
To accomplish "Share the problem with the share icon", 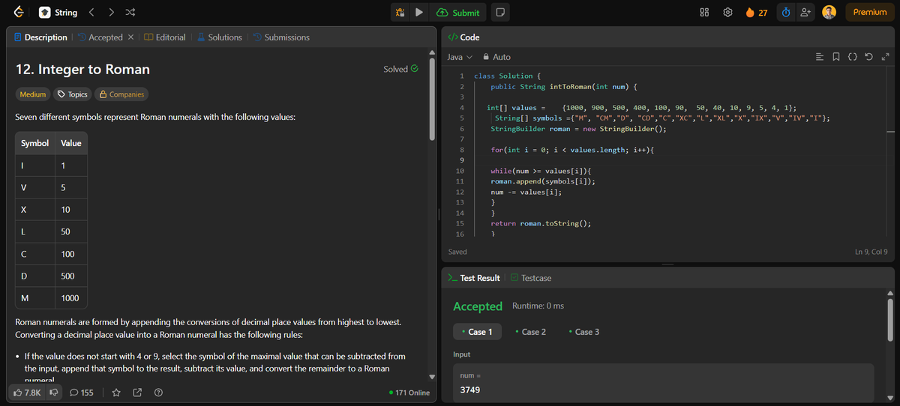I will (137, 393).
